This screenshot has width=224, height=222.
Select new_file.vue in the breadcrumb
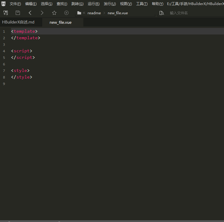click(118, 13)
